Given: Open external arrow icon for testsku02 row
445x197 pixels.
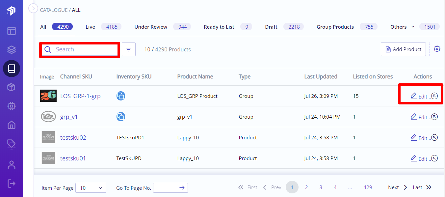Looking at the screenshot, I should click(x=434, y=137).
